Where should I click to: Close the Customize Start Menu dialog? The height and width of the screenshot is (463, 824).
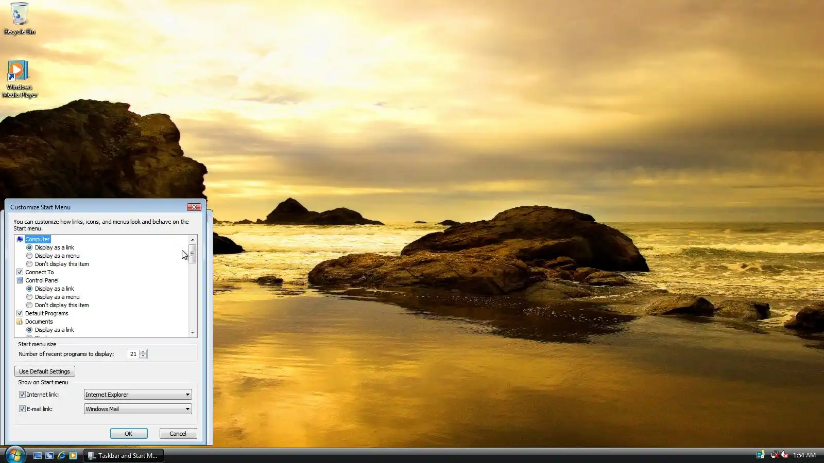click(194, 207)
